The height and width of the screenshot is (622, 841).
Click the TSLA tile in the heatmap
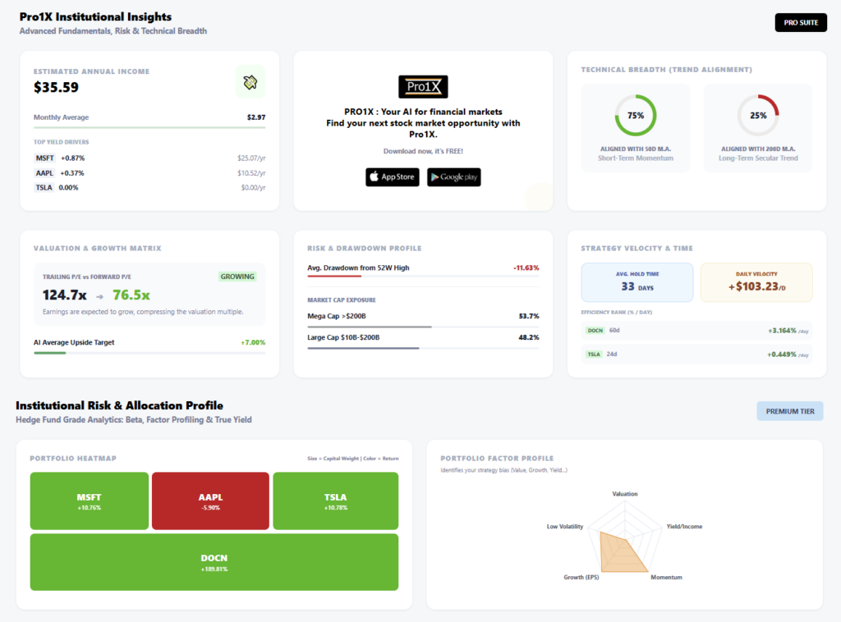click(x=336, y=501)
